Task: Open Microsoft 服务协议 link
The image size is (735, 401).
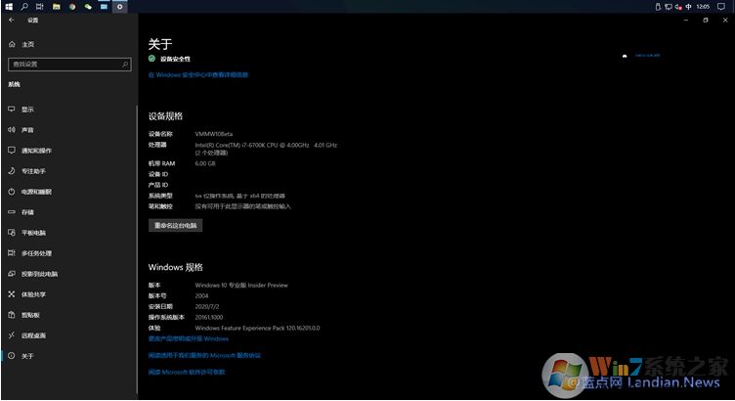Action: pos(204,355)
